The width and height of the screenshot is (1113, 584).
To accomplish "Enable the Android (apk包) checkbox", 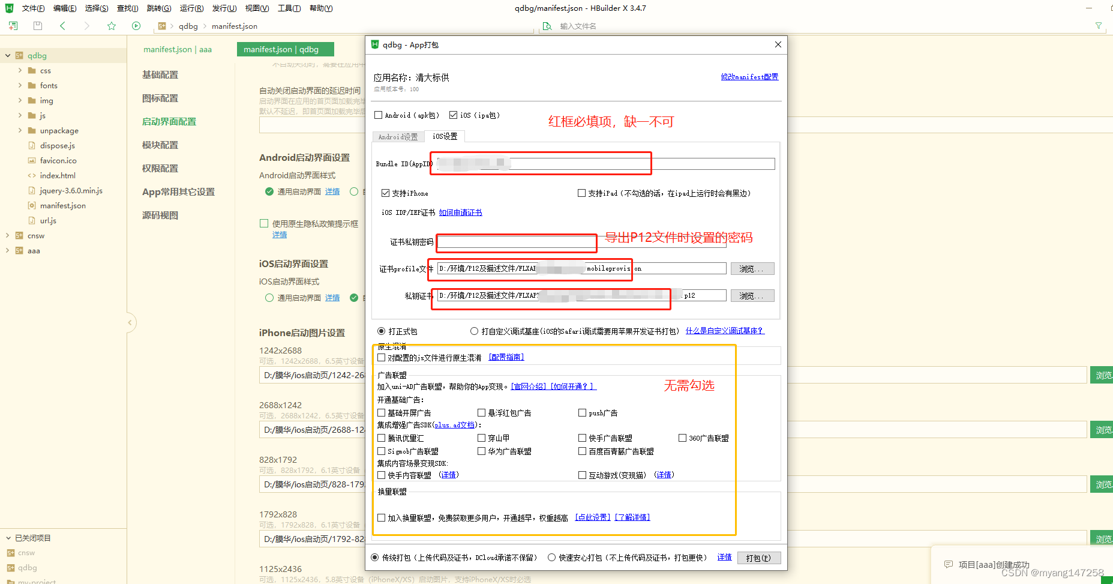I will click(x=379, y=115).
